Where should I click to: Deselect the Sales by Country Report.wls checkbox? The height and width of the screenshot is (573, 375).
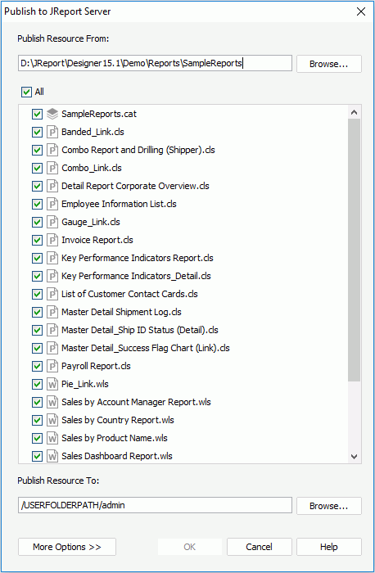[37, 420]
